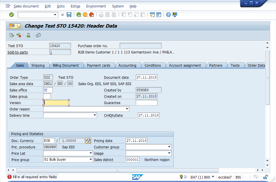276x182 pixels.
Task: Open the Customer group dropdown
Action: 169,147
